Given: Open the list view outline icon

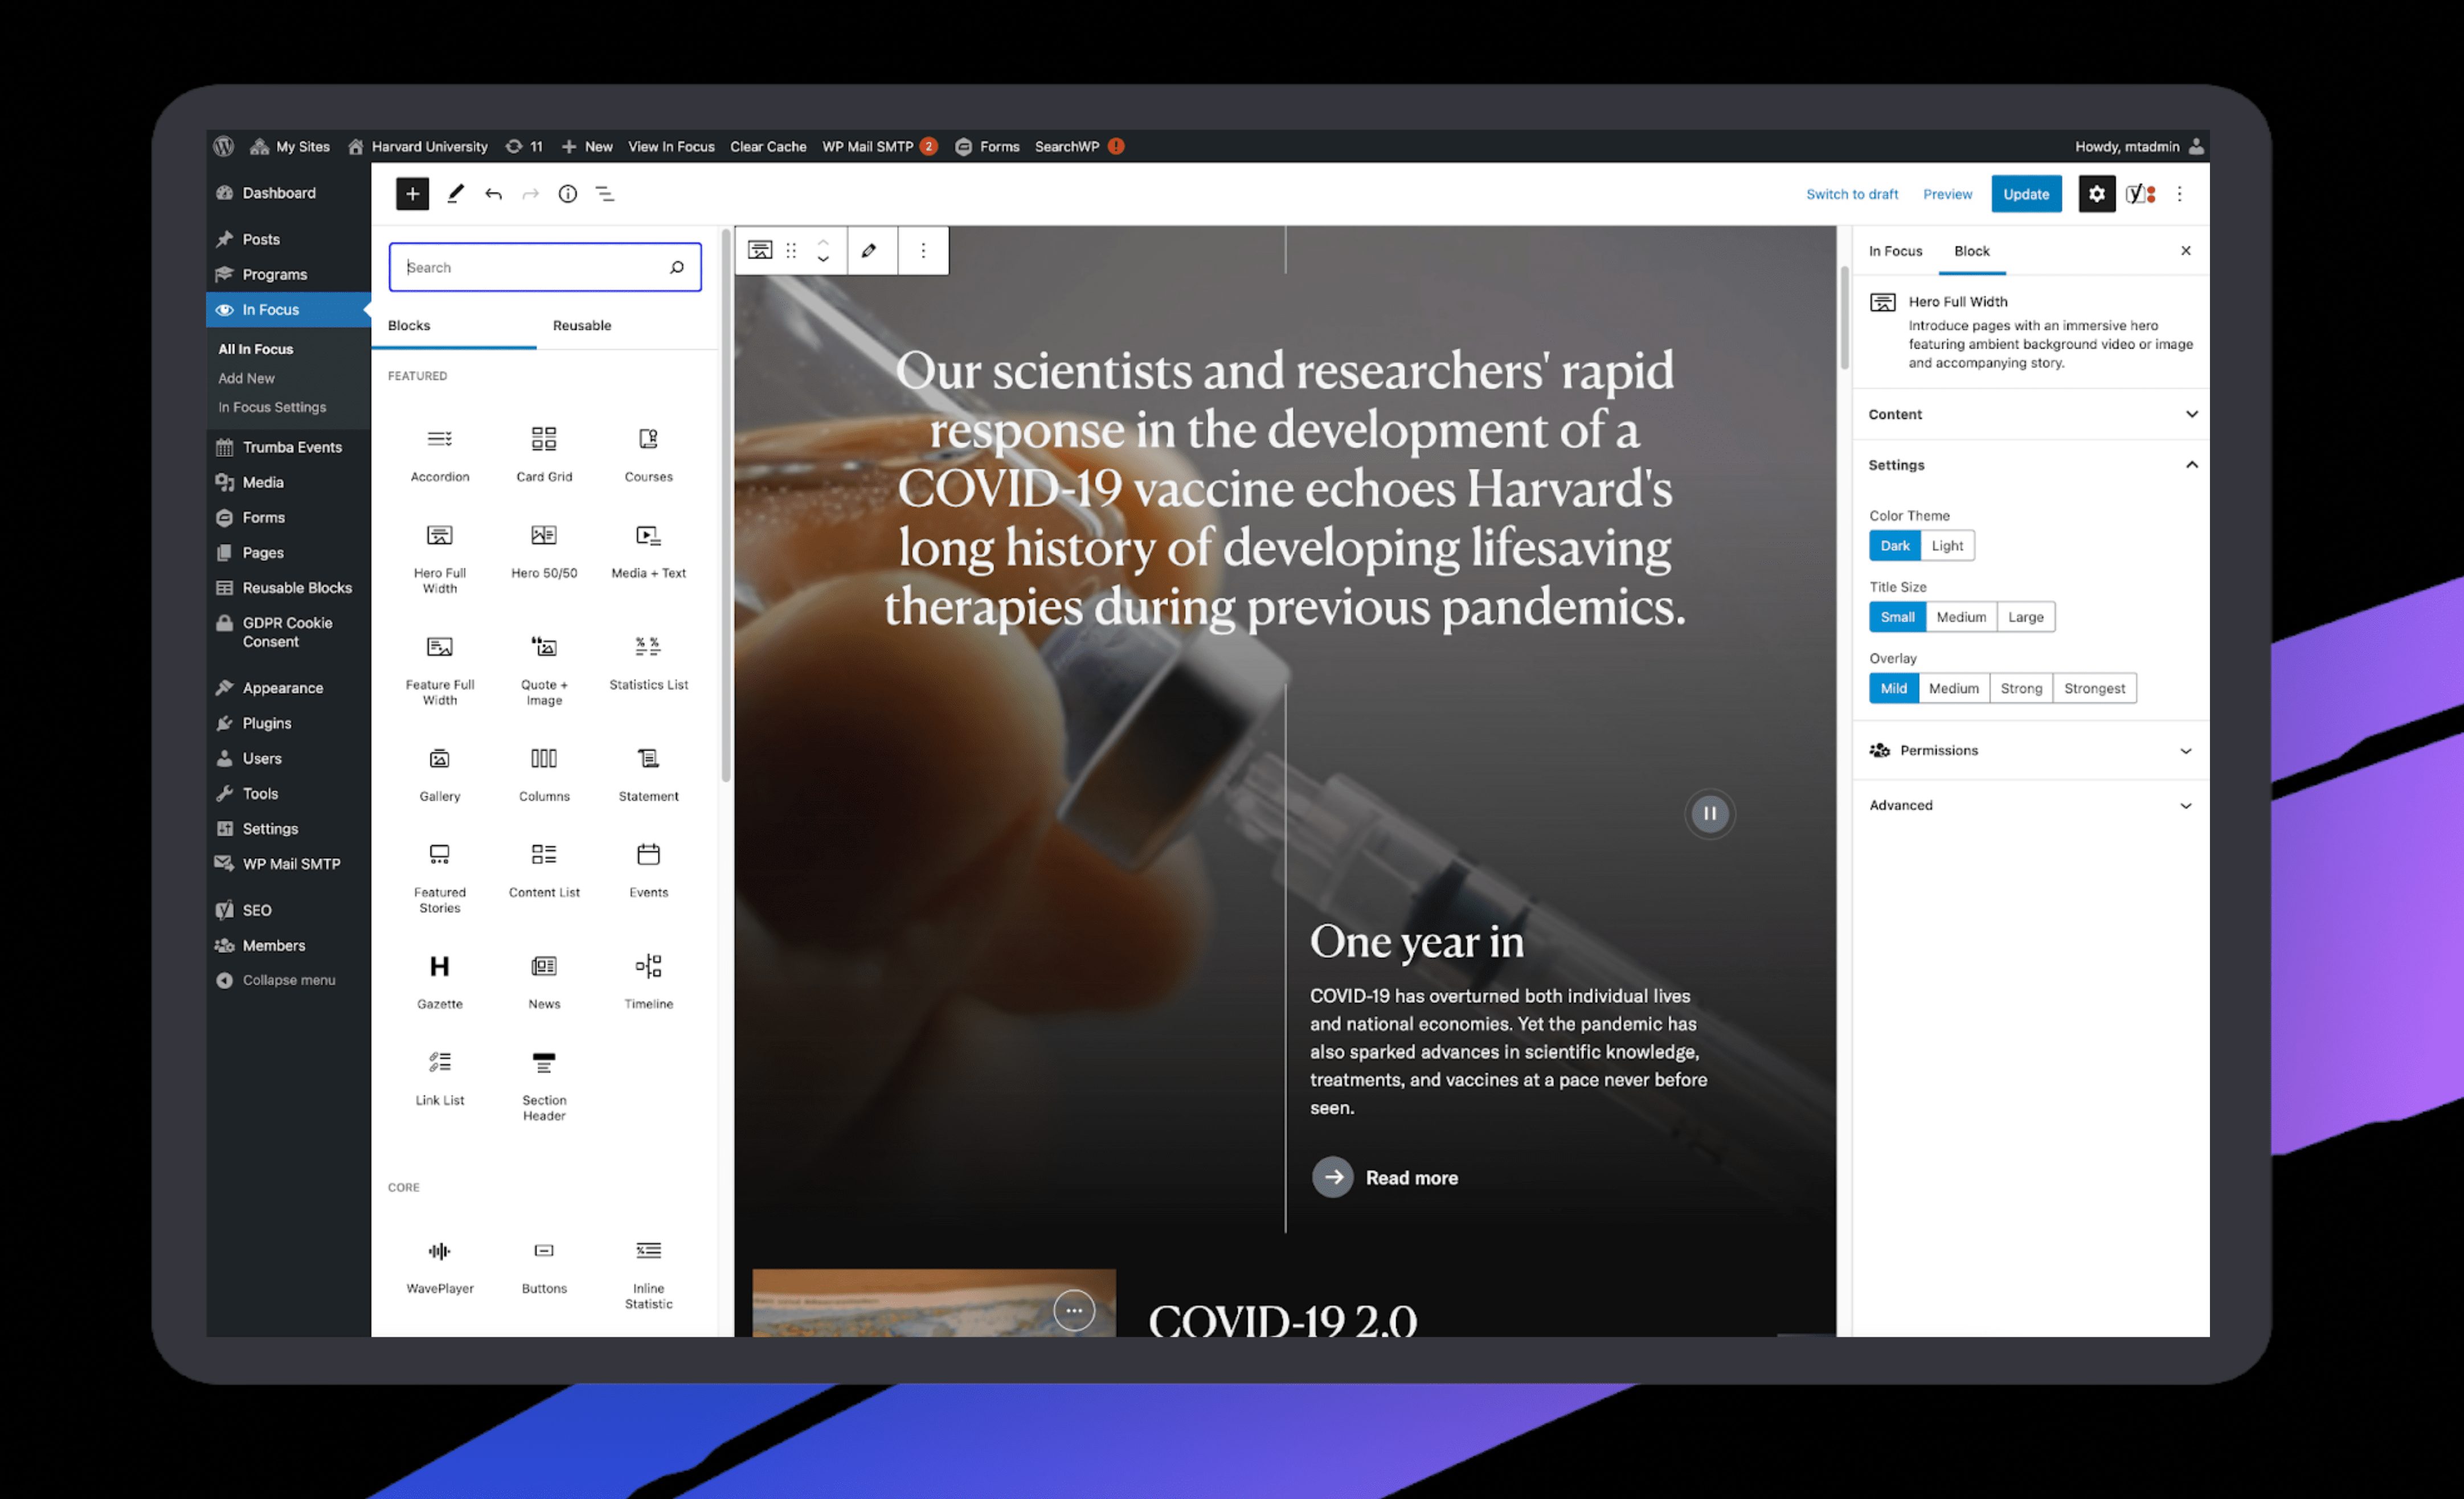Looking at the screenshot, I should pyautogui.click(x=605, y=194).
